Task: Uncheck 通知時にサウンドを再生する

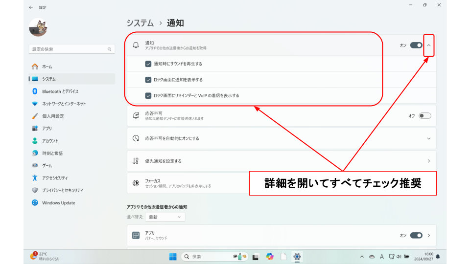Action: 148,64
